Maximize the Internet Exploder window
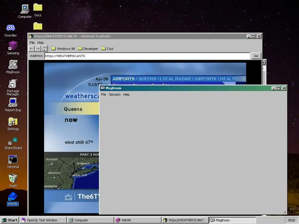 coord(254,36)
